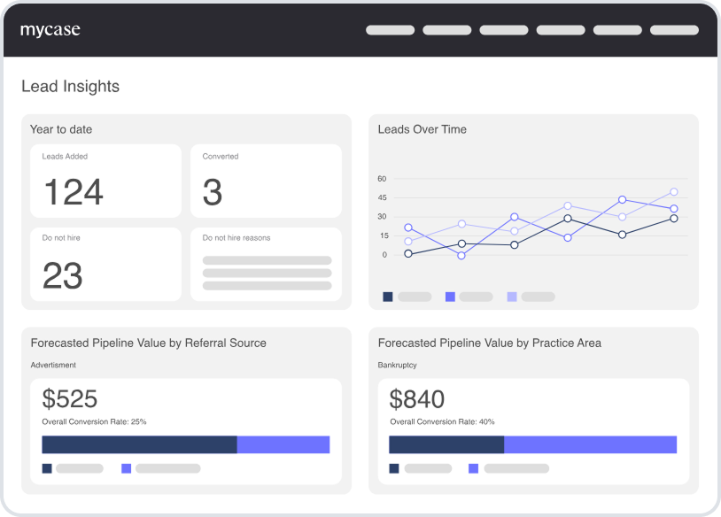Screen dimensions: 721x517
Task: Open the Converted leads total
Action: 211,193
